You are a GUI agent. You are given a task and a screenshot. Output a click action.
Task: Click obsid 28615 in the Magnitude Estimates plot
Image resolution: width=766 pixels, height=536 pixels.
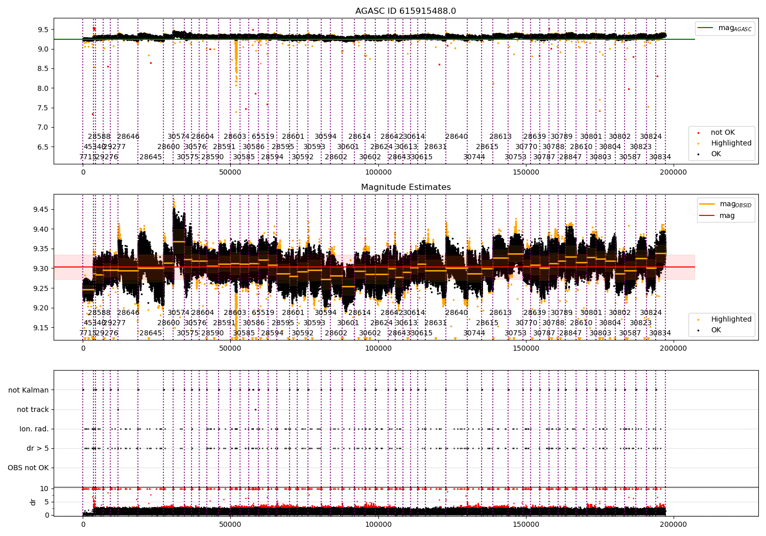click(x=487, y=323)
